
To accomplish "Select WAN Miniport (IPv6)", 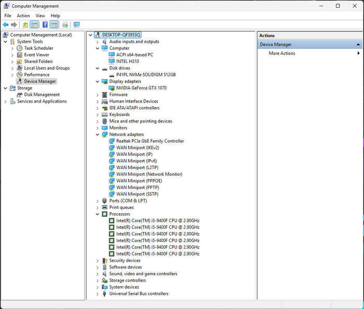I will (136, 161).
